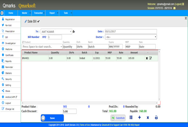Click the Transaction menu item
The width and height of the screenshot is (188, 127).
[x=38, y=13]
